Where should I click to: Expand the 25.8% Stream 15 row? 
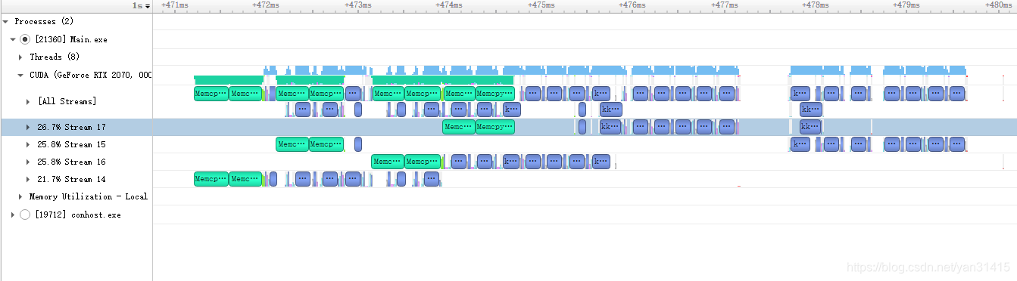(x=28, y=144)
